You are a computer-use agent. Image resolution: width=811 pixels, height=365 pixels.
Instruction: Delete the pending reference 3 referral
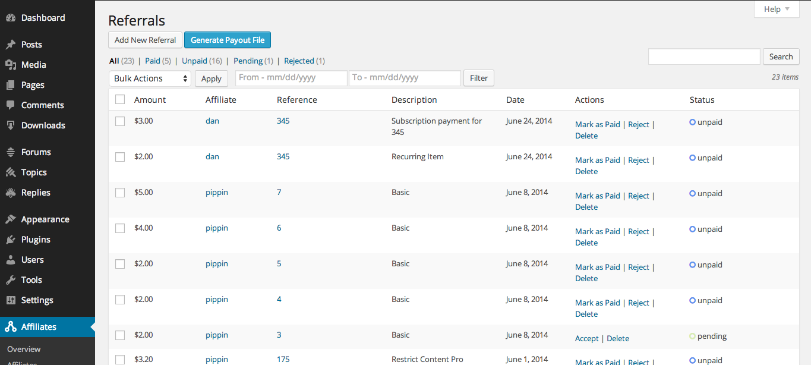[x=618, y=338]
